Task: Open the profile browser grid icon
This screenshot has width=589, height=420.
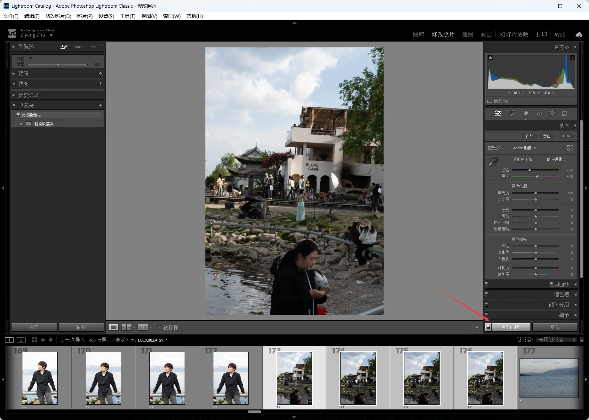Action: pos(570,148)
